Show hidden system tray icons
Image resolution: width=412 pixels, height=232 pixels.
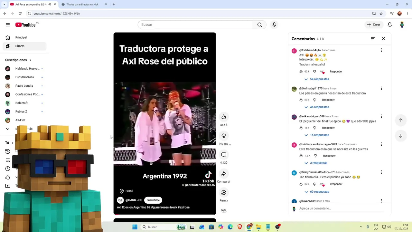pyautogui.click(x=361, y=227)
